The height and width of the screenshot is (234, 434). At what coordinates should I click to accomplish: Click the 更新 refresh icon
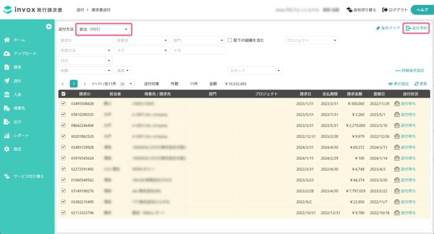416,84
